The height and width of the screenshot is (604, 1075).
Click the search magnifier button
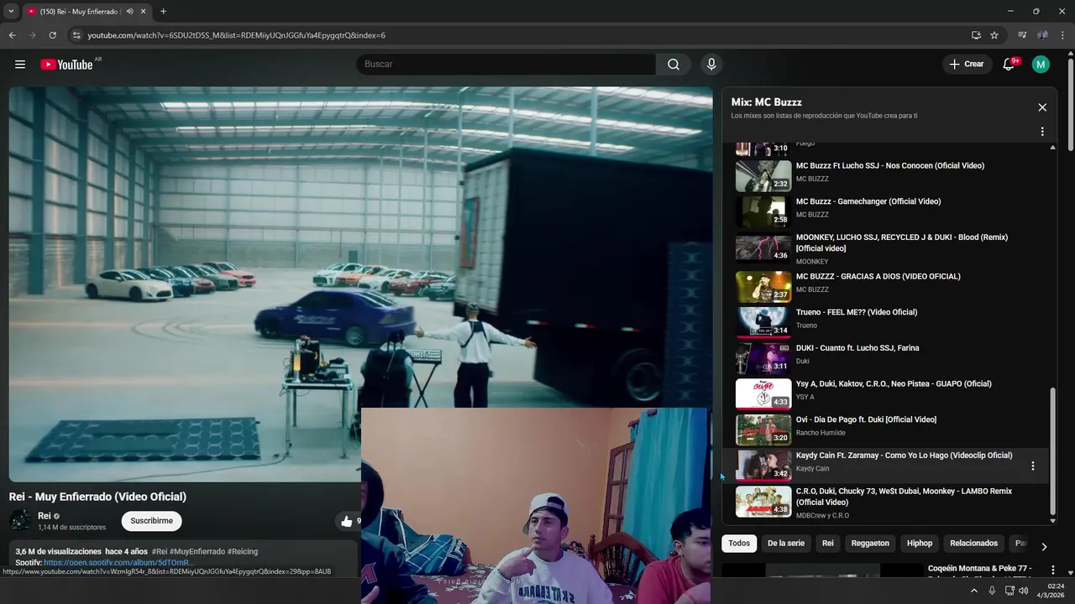click(x=674, y=65)
